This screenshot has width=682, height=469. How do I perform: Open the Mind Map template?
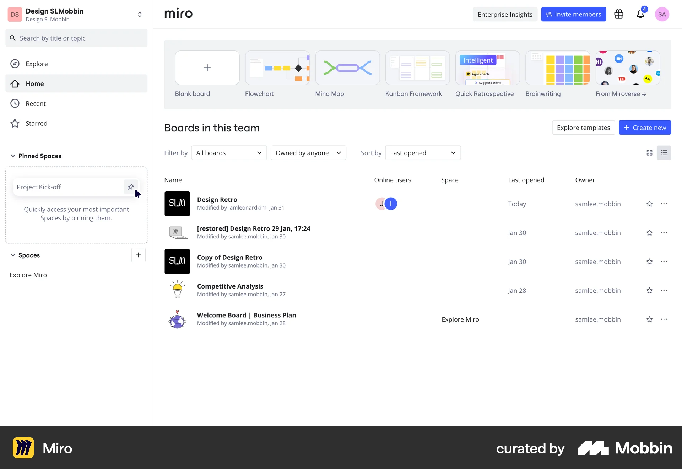pyautogui.click(x=347, y=68)
